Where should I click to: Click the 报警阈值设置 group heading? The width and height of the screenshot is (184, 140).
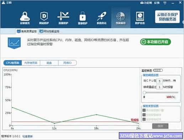[151, 75]
